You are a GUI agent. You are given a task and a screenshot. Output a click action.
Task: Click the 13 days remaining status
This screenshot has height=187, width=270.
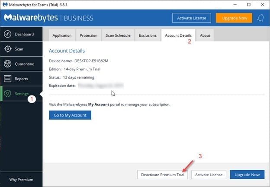[x=78, y=77]
